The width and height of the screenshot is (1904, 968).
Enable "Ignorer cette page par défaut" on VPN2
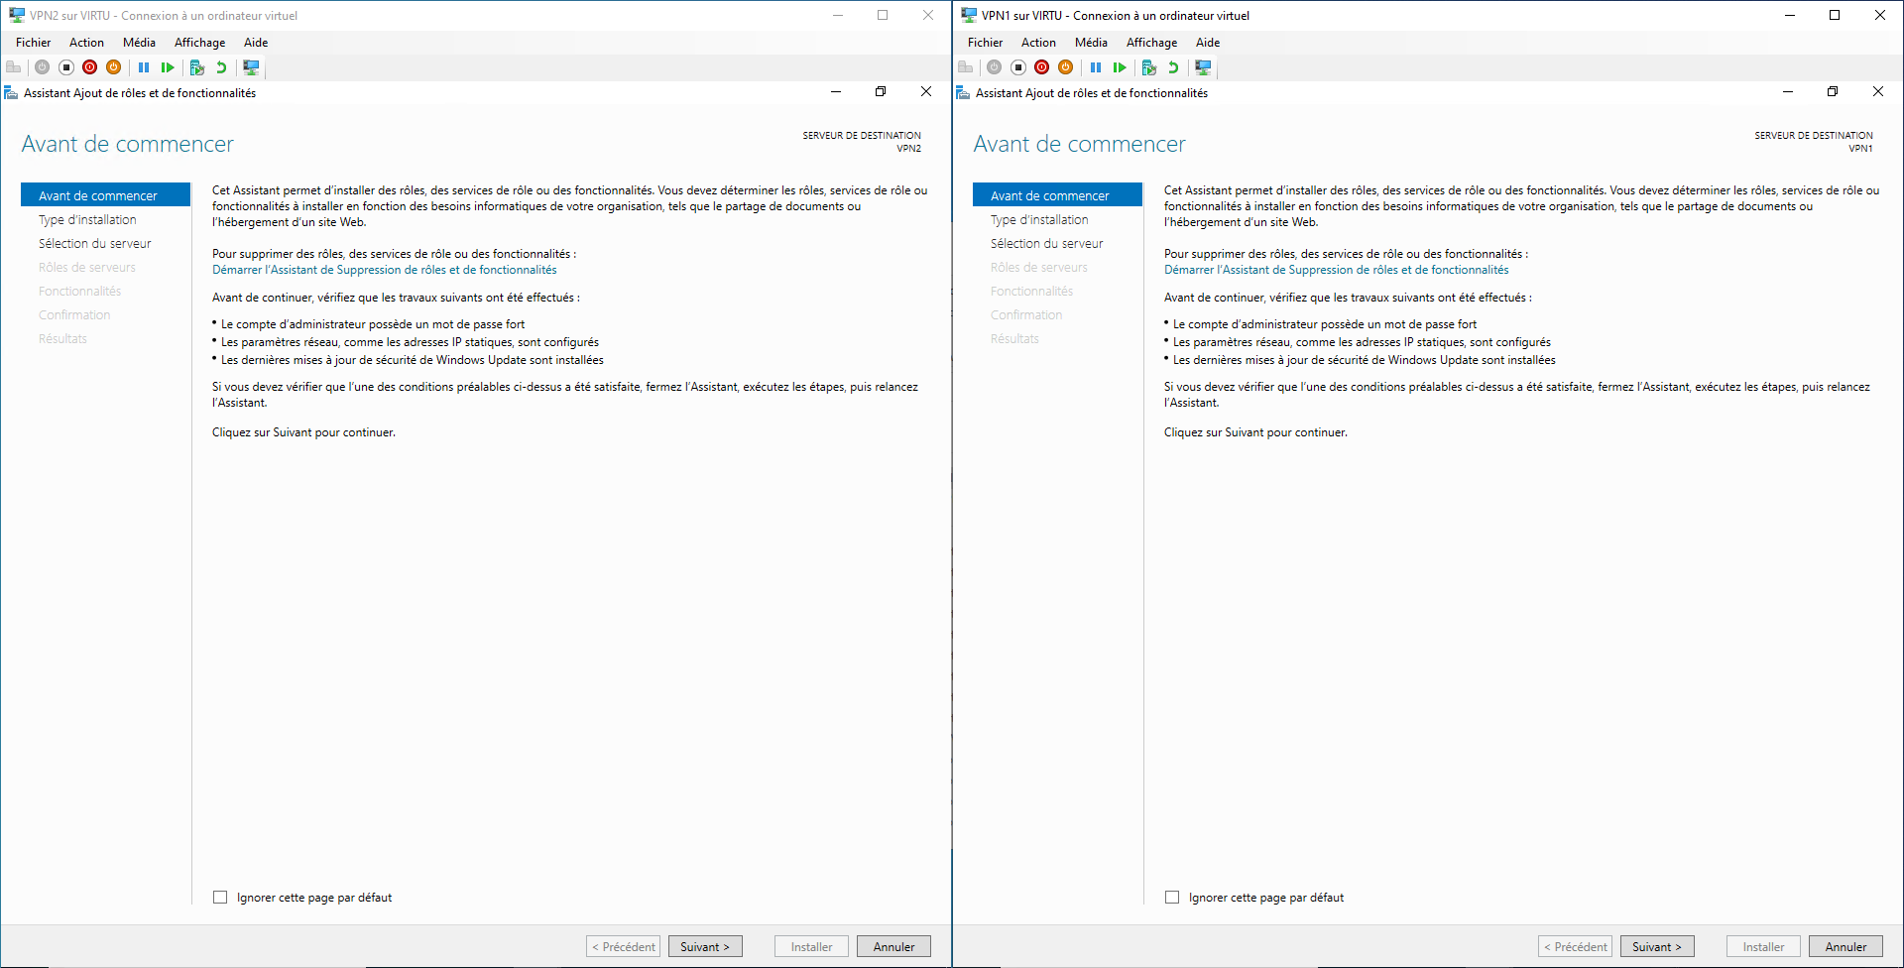pos(220,898)
